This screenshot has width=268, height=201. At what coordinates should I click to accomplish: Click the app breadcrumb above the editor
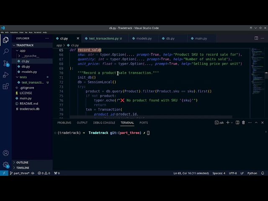59,45
